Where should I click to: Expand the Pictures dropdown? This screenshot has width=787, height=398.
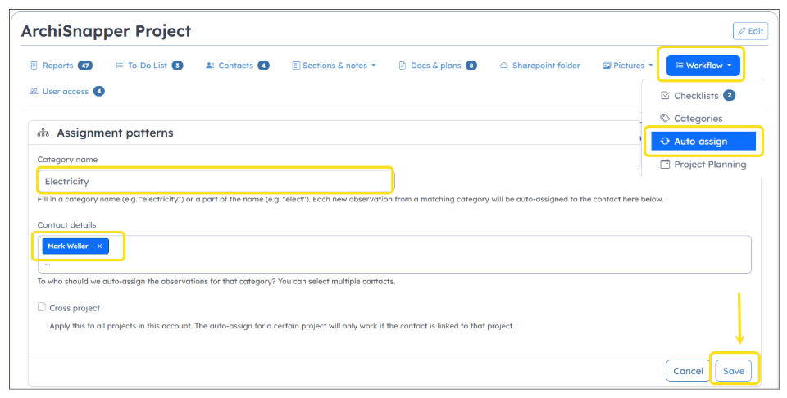(x=628, y=66)
